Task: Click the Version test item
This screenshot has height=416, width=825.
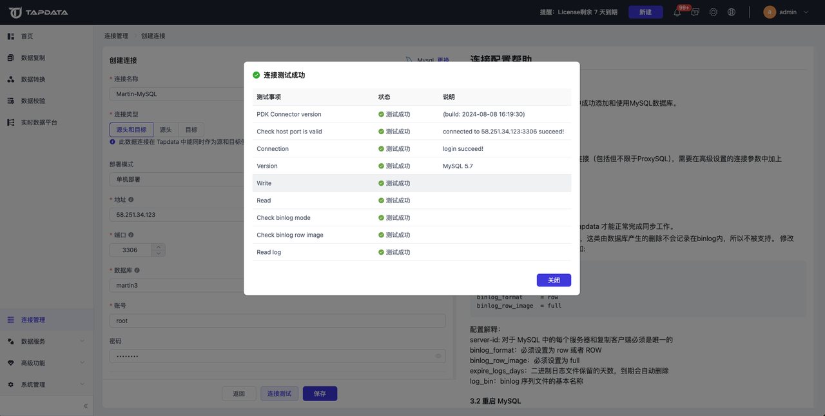Action: click(267, 166)
